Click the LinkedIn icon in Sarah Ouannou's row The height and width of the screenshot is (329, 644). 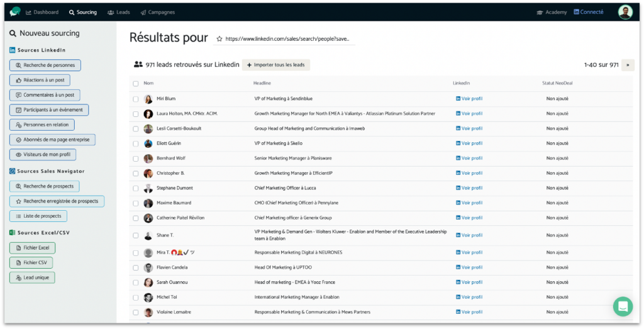[x=458, y=282]
